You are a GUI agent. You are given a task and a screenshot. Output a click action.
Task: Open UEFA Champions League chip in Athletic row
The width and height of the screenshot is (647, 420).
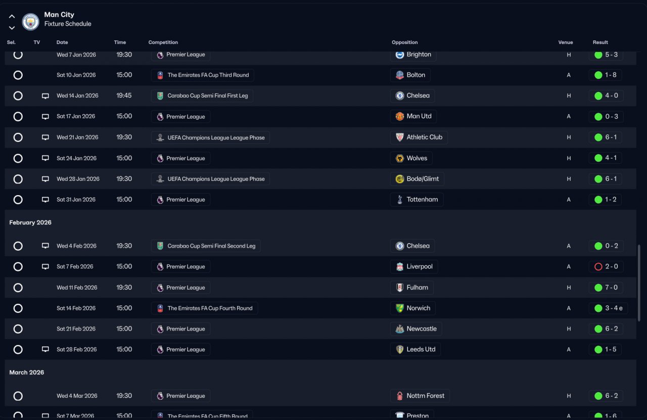(210, 137)
